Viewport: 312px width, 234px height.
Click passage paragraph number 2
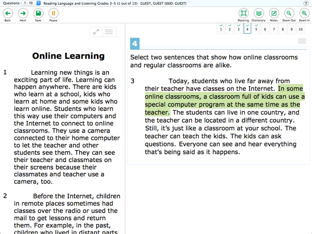(5, 196)
